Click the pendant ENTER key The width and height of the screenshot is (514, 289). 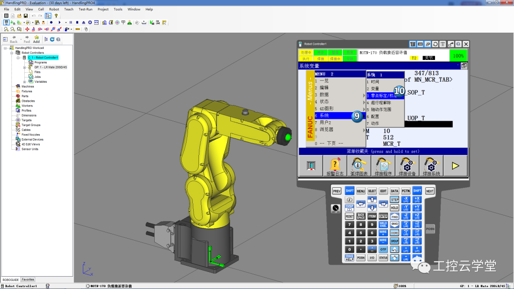pos(383,216)
